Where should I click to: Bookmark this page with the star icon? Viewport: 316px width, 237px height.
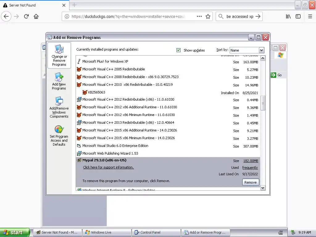point(208,16)
